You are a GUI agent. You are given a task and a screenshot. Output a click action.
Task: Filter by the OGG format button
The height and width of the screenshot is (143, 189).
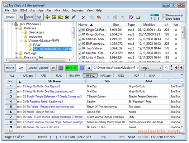[x=121, y=76]
